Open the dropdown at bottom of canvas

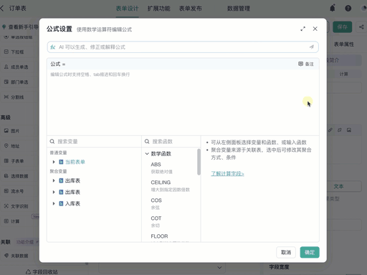[x=161, y=268]
